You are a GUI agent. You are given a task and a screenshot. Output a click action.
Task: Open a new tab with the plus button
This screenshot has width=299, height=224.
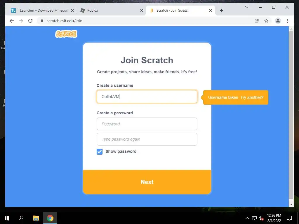[x=221, y=10]
